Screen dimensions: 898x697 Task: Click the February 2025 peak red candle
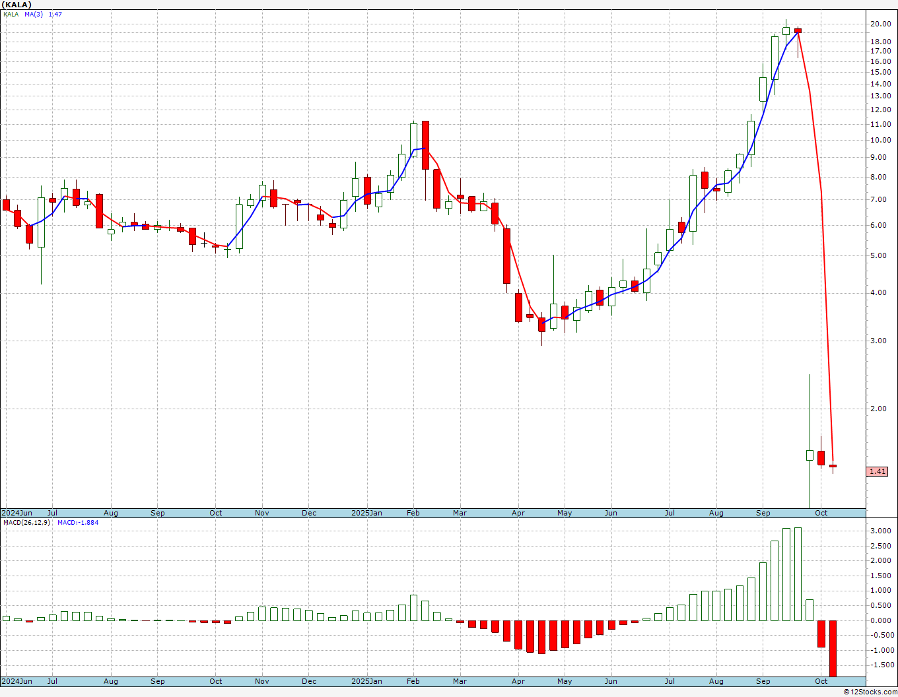(x=425, y=145)
